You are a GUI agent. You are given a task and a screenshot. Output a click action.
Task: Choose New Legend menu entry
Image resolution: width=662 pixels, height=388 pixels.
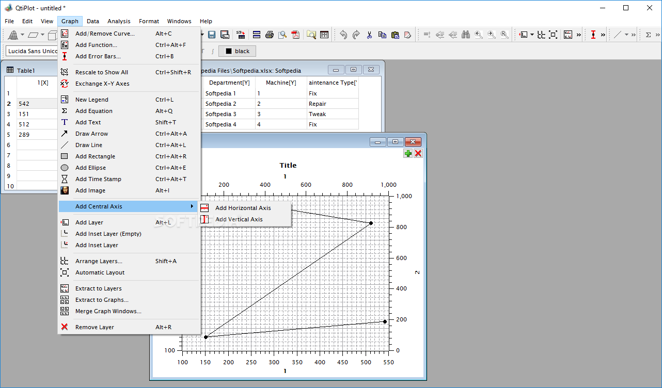tap(128, 100)
